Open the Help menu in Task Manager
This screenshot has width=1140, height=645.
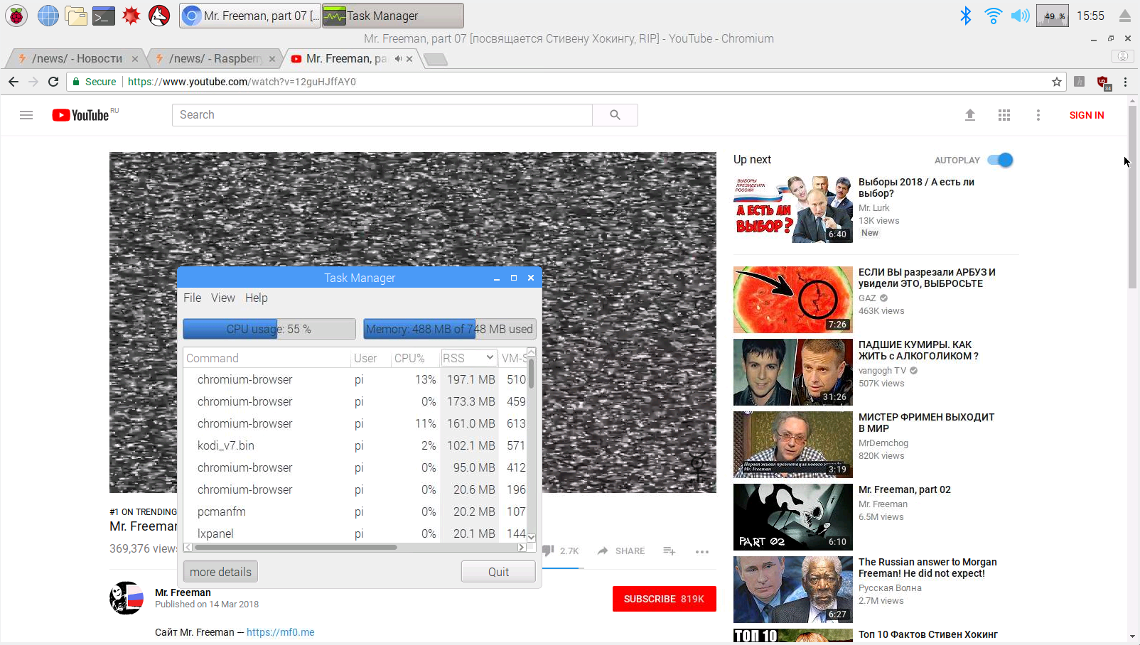tap(257, 298)
